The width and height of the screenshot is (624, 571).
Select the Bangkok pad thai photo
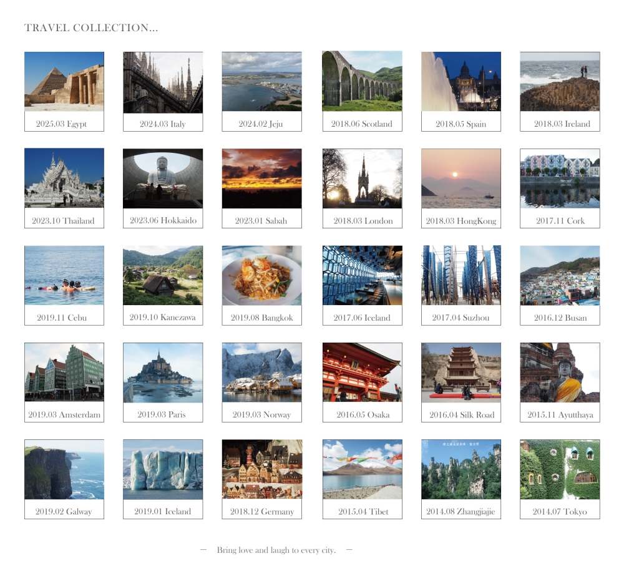261,275
